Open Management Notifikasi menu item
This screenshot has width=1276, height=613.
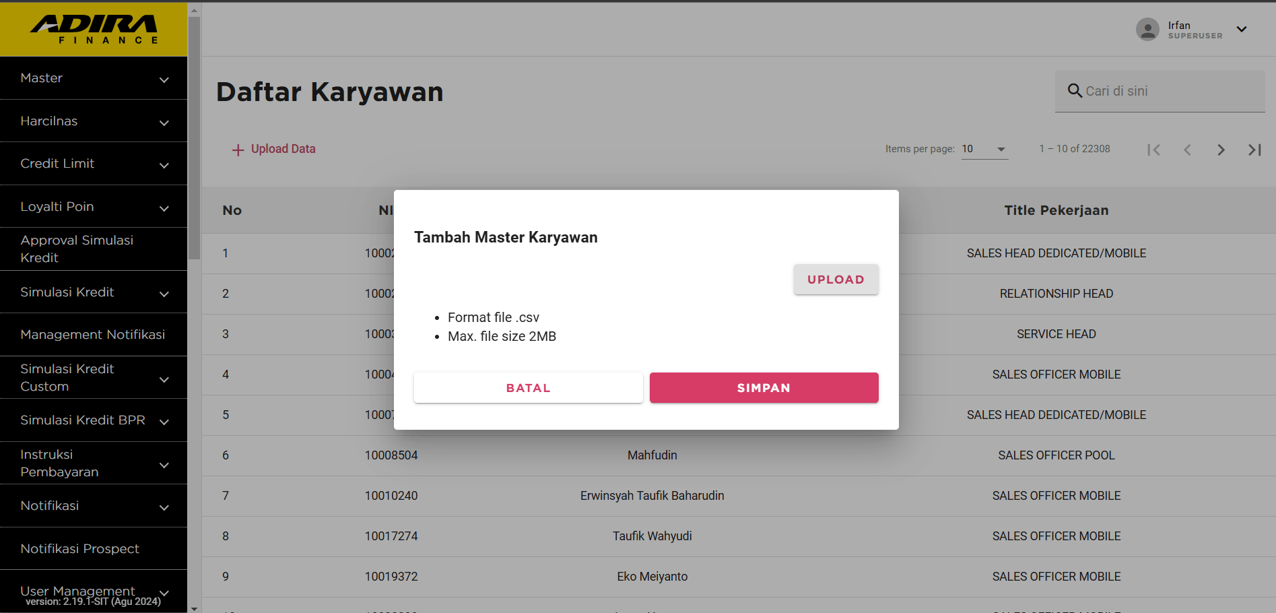pos(94,335)
